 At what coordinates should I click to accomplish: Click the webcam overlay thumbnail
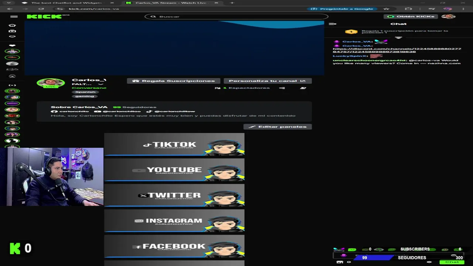coord(52,177)
